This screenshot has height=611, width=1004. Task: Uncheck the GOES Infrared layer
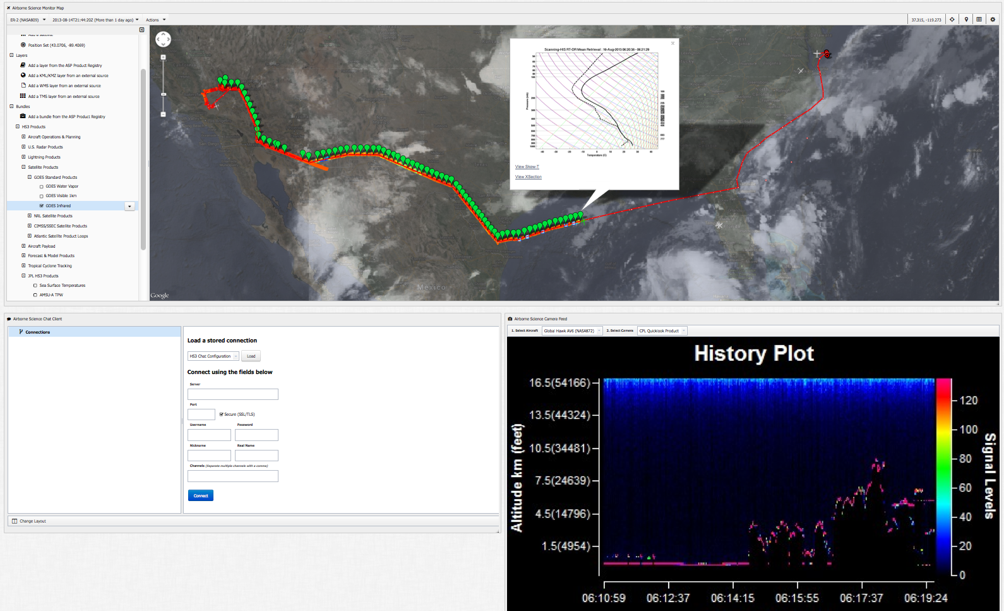(x=42, y=206)
